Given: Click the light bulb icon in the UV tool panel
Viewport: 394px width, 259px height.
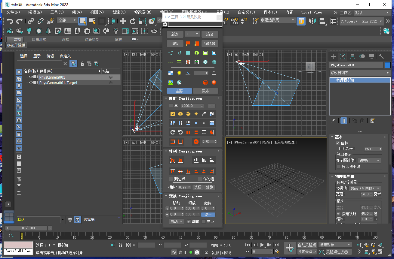Looking at the screenshot, I should [x=179, y=73].
